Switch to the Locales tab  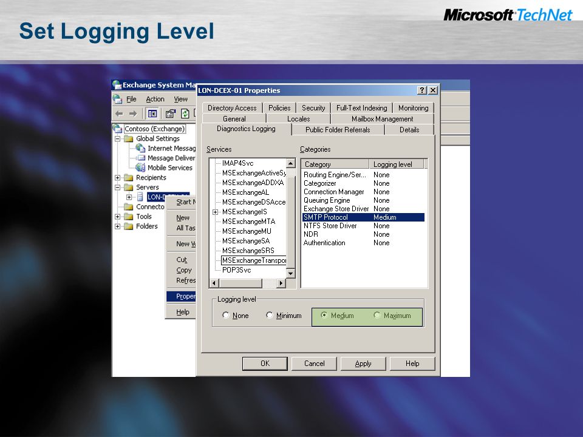[299, 119]
